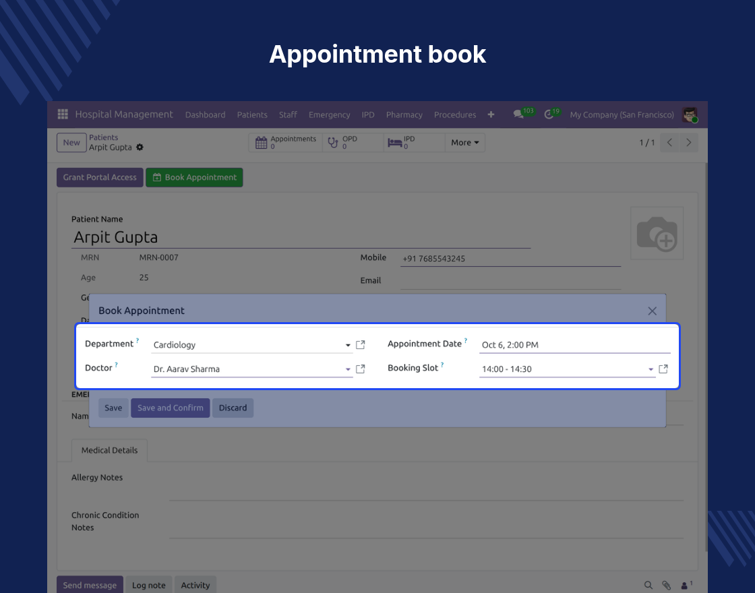Open external link for Dr. Aarav Sharma
Image resolution: width=755 pixels, height=593 pixels.
pos(360,369)
